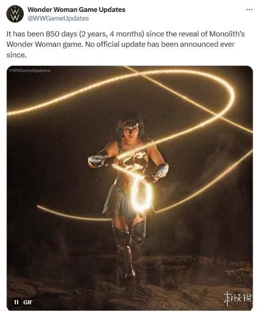Image resolution: width=258 pixels, height=311 pixels.
Task: Click the word "Monolith's" in the tweet
Action: [227, 34]
